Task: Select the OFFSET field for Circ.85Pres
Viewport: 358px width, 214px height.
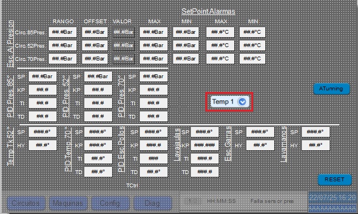Action: tap(95, 32)
